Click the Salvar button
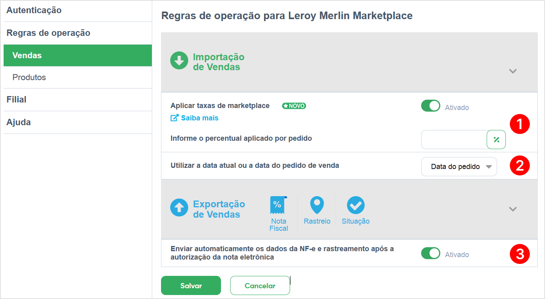545x299 pixels. pos(191,285)
